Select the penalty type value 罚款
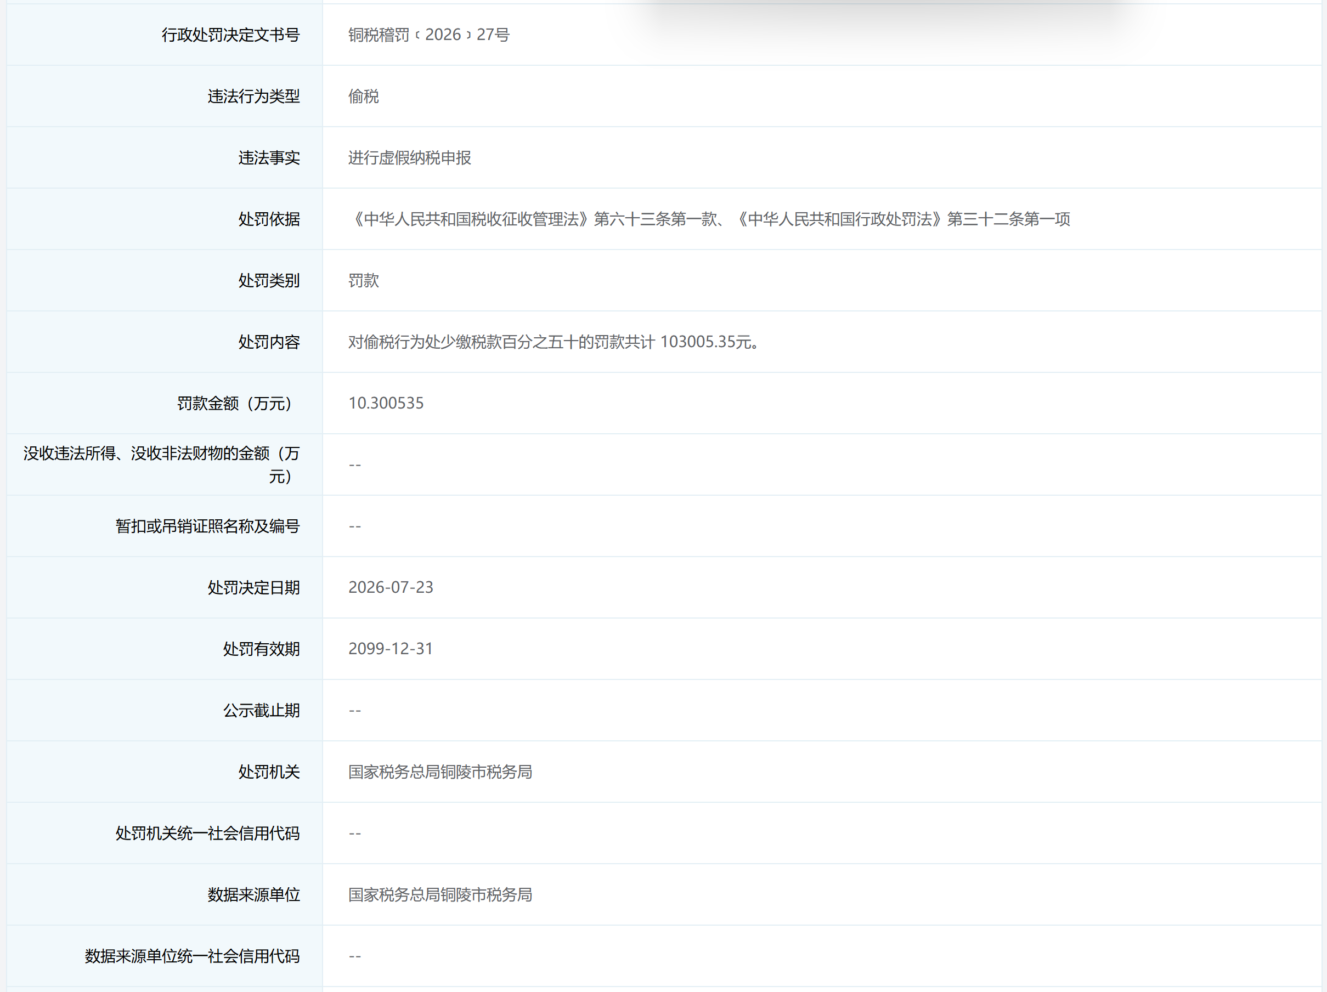The width and height of the screenshot is (1327, 992). 364,280
